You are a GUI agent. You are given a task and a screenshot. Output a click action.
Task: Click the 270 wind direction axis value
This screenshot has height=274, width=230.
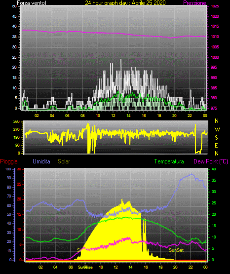point(16,130)
